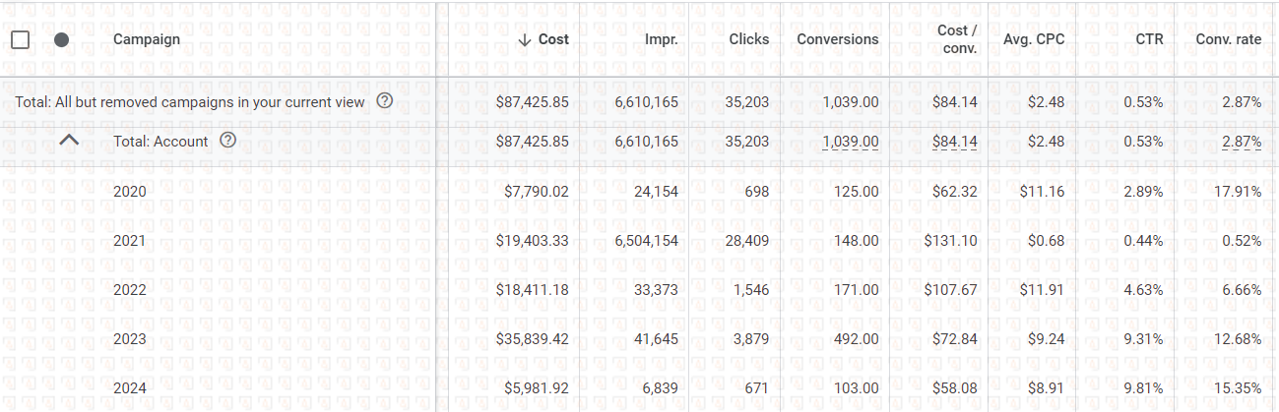The image size is (1279, 412).
Task: Open help icon next to Total: Account
Action: coord(228,141)
